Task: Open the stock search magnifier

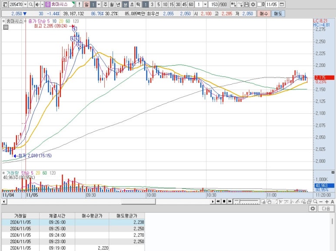Action: click(x=31, y=4)
